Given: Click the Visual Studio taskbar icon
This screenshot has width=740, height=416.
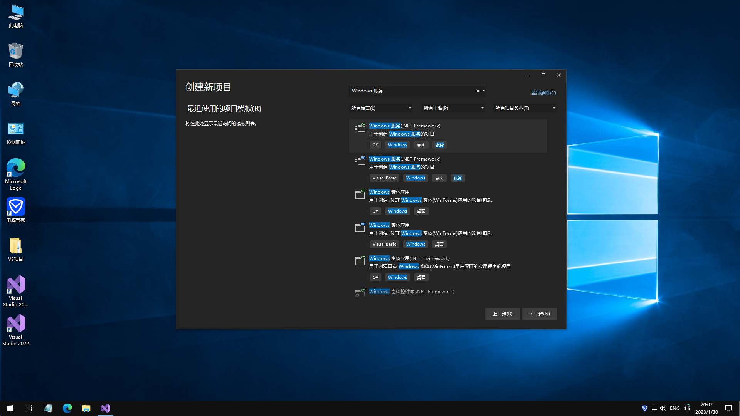Looking at the screenshot, I should click(x=105, y=408).
